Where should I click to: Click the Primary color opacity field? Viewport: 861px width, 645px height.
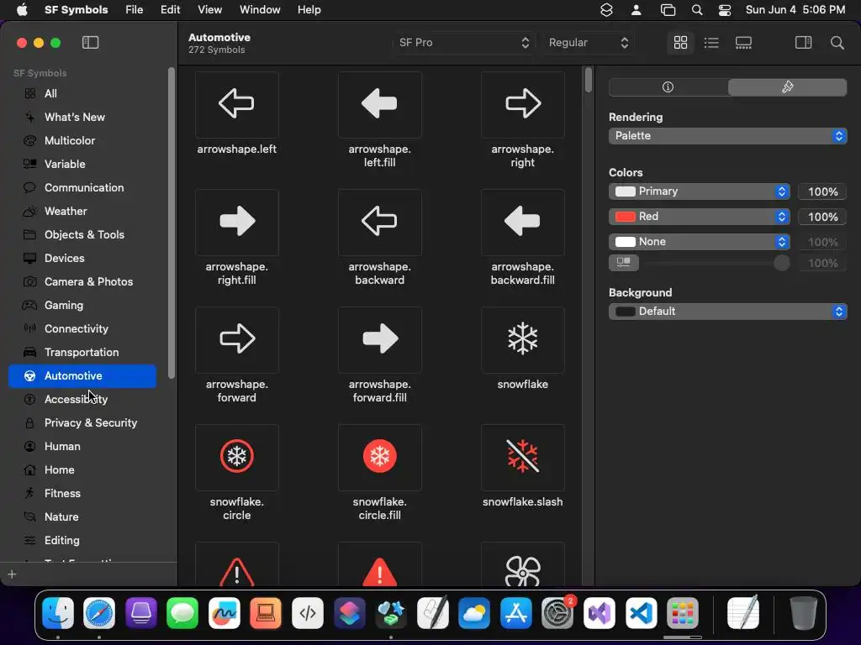(822, 192)
